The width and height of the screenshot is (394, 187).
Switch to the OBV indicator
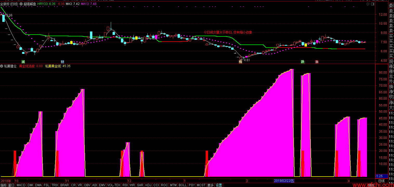pos(87,185)
